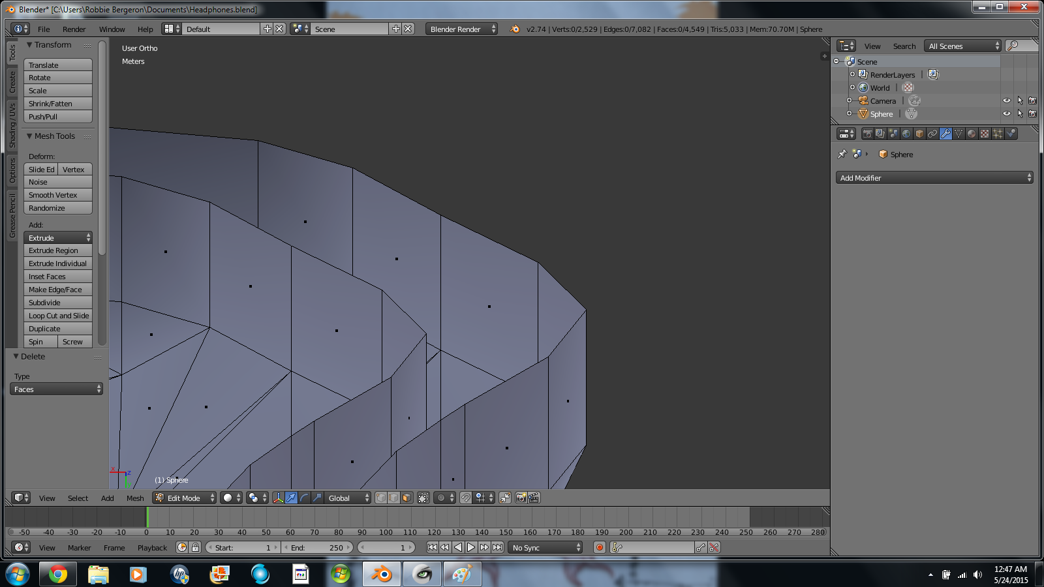Screen dimensions: 1044x587
Task: Open the Global transform orientation dropdown
Action: [x=348, y=498]
